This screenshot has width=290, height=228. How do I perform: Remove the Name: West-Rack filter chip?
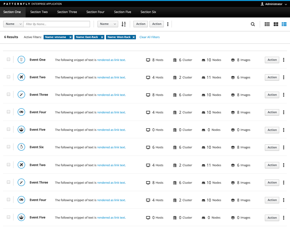coord(134,37)
